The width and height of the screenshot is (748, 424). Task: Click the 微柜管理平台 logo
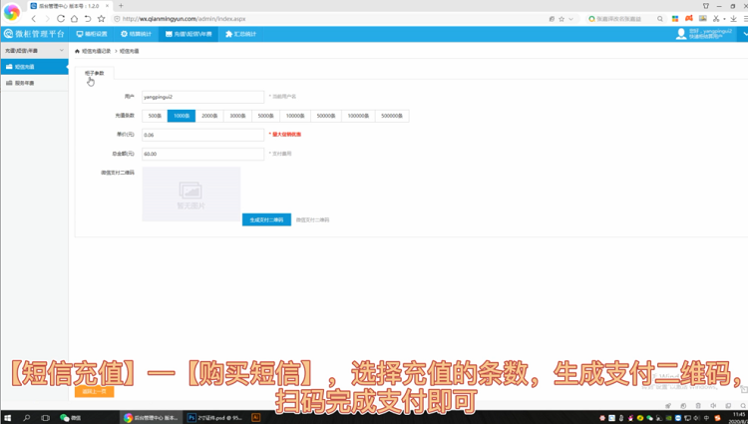(x=34, y=34)
